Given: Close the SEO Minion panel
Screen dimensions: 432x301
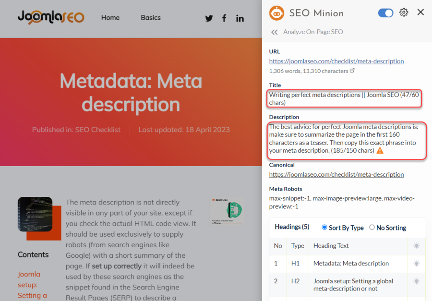Looking at the screenshot, I should click(420, 12).
